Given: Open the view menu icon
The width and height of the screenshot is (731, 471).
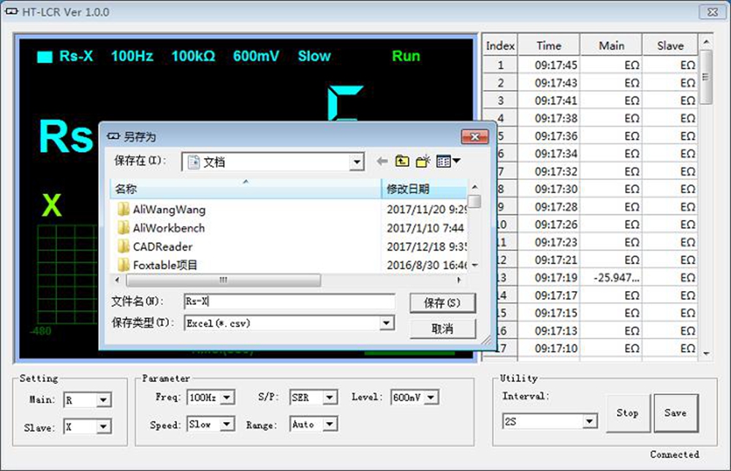Looking at the screenshot, I should (448, 162).
